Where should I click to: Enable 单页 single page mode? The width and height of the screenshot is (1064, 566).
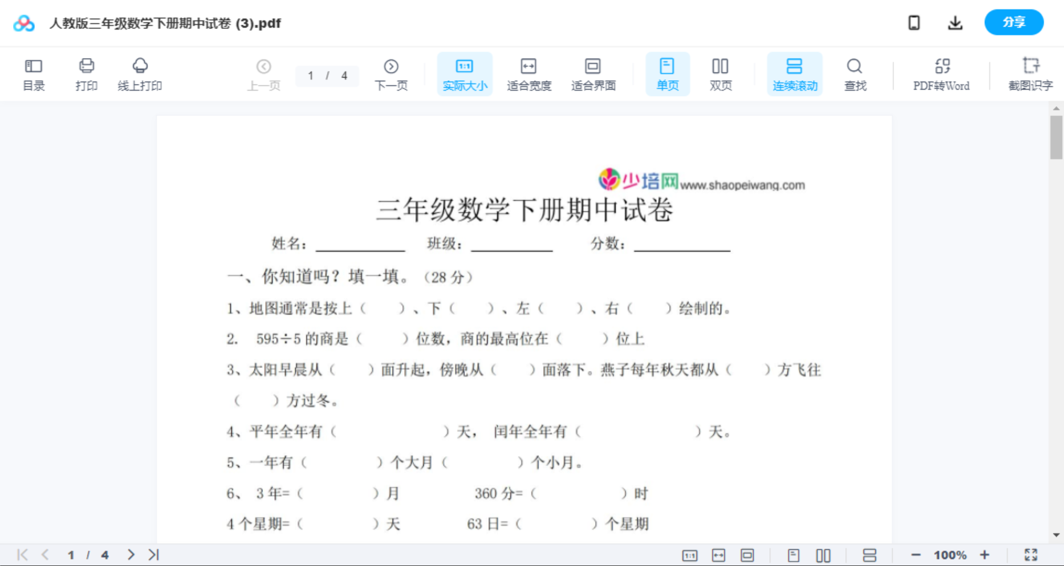[x=667, y=73]
